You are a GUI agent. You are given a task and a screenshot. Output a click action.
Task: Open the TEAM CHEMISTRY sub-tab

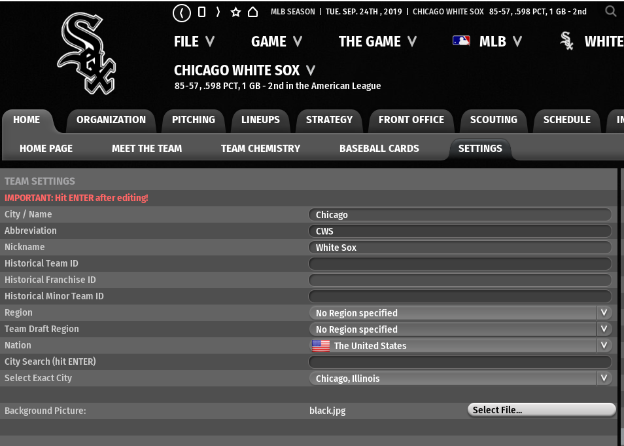click(x=260, y=149)
